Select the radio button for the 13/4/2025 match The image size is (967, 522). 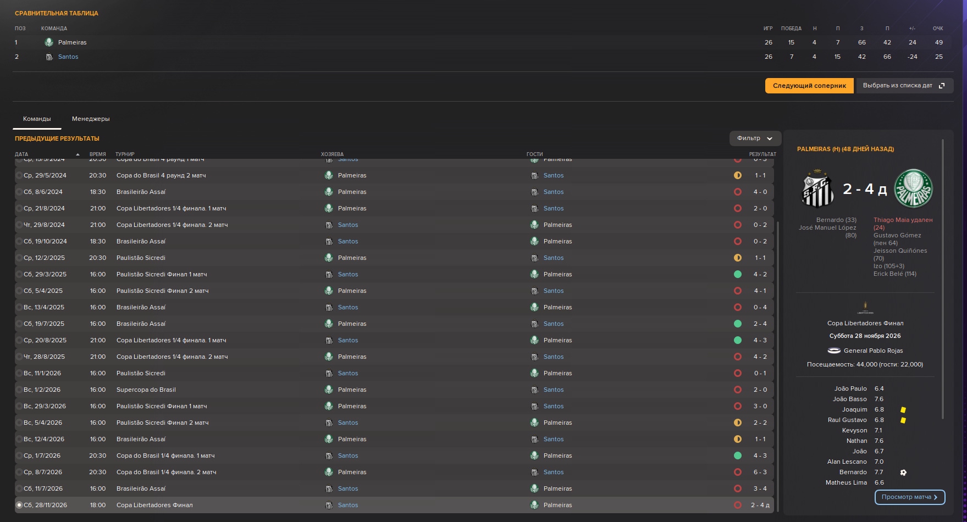click(19, 307)
